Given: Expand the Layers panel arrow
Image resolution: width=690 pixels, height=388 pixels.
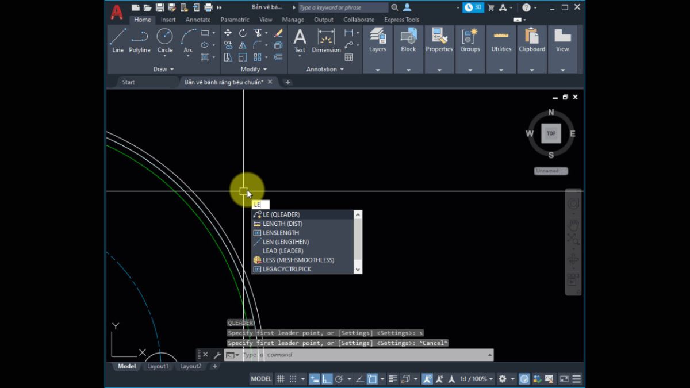Looking at the screenshot, I should pyautogui.click(x=378, y=70).
